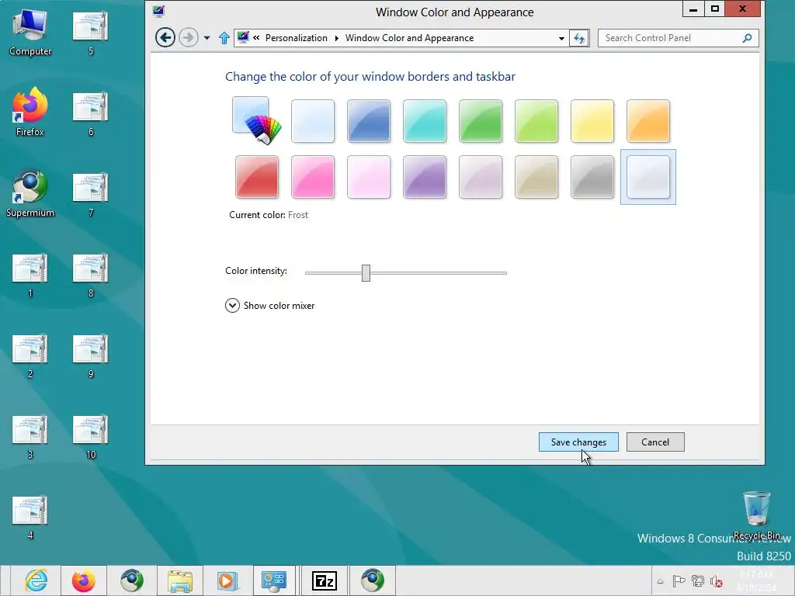The width and height of the screenshot is (795, 596).
Task: Select desktop archive labeled 10
Action: 91,437
